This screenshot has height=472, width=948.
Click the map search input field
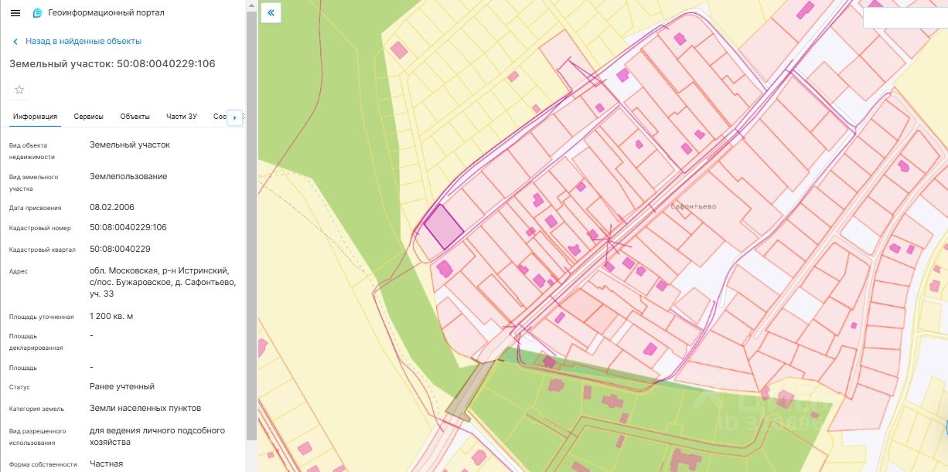[x=905, y=18]
